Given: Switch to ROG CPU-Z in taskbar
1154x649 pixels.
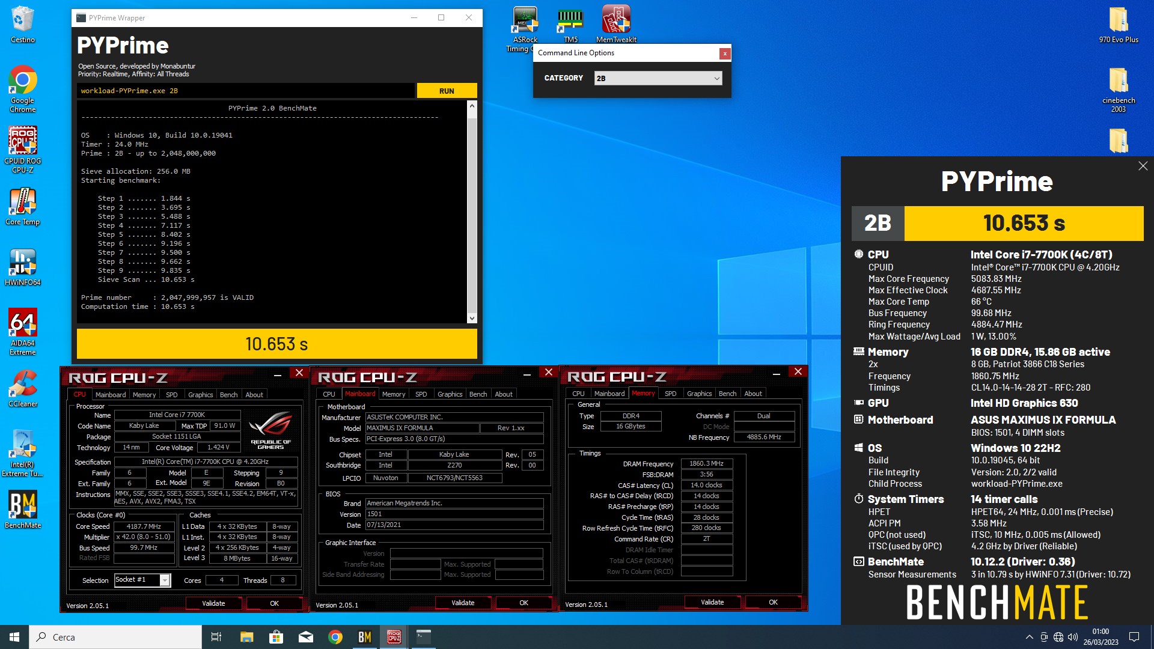Looking at the screenshot, I should (394, 637).
